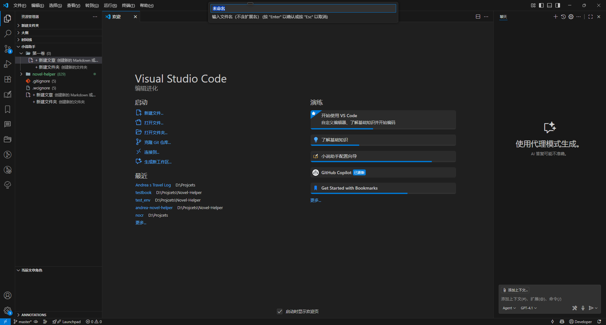
Task: Open the 终端 (Terminal) menu
Action: (128, 5)
